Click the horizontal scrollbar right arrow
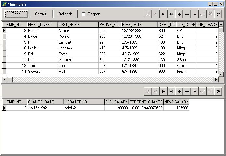 [216, 79]
